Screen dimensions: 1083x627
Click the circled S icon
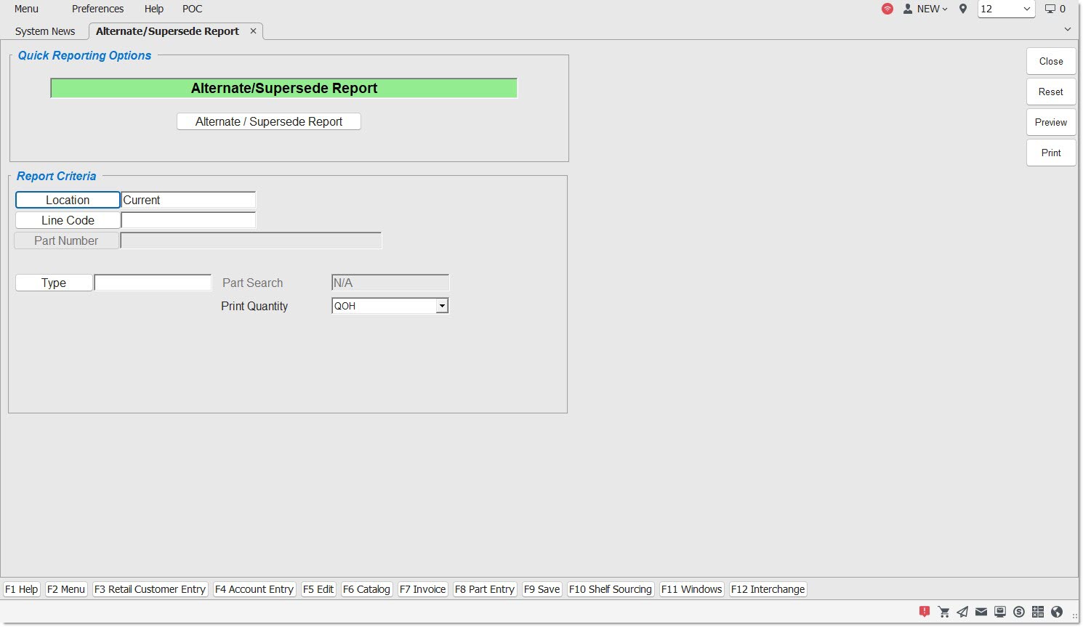tap(1019, 612)
